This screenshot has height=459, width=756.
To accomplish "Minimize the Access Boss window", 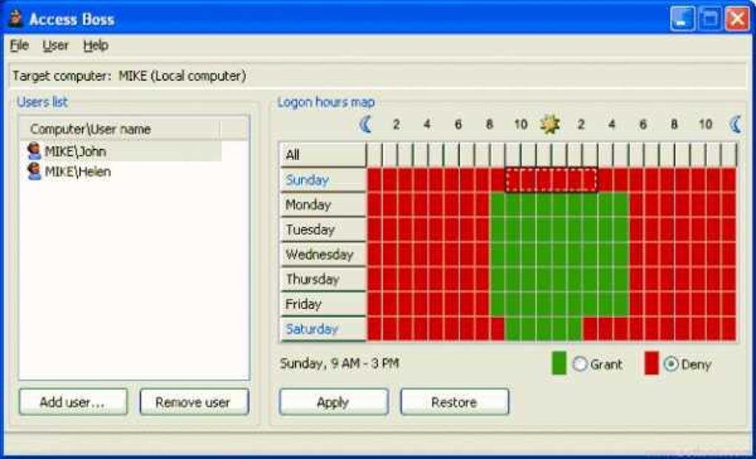I will 682,19.
